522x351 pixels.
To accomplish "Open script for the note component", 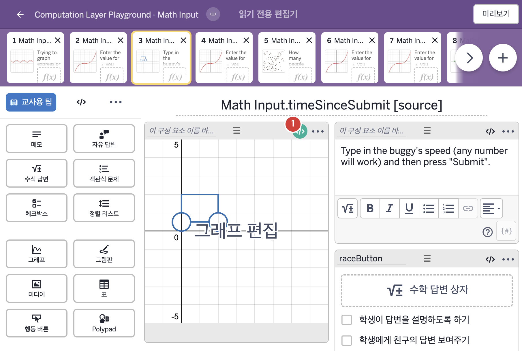I will point(490,131).
